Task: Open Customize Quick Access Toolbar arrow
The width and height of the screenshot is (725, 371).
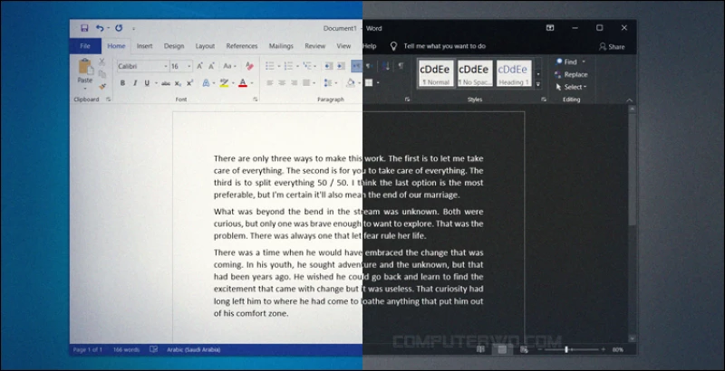Action: pos(133,29)
